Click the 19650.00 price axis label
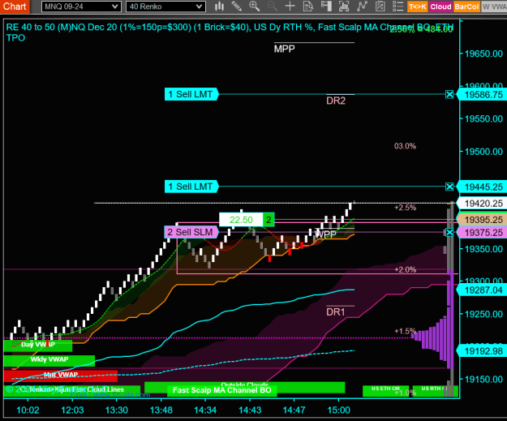 click(x=483, y=54)
